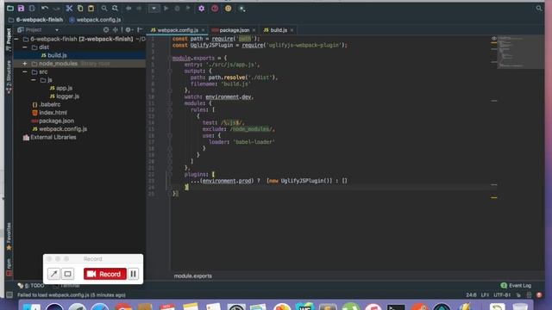Open the Event Log
552x310 pixels.
point(516,285)
